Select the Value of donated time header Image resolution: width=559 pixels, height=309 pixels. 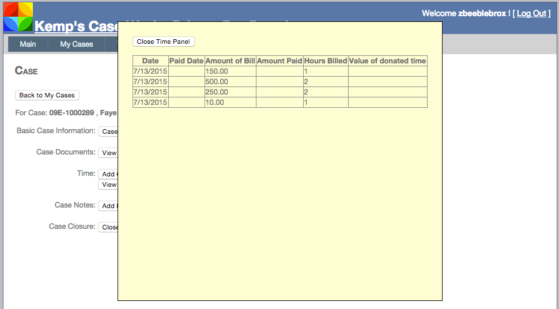pyautogui.click(x=387, y=61)
